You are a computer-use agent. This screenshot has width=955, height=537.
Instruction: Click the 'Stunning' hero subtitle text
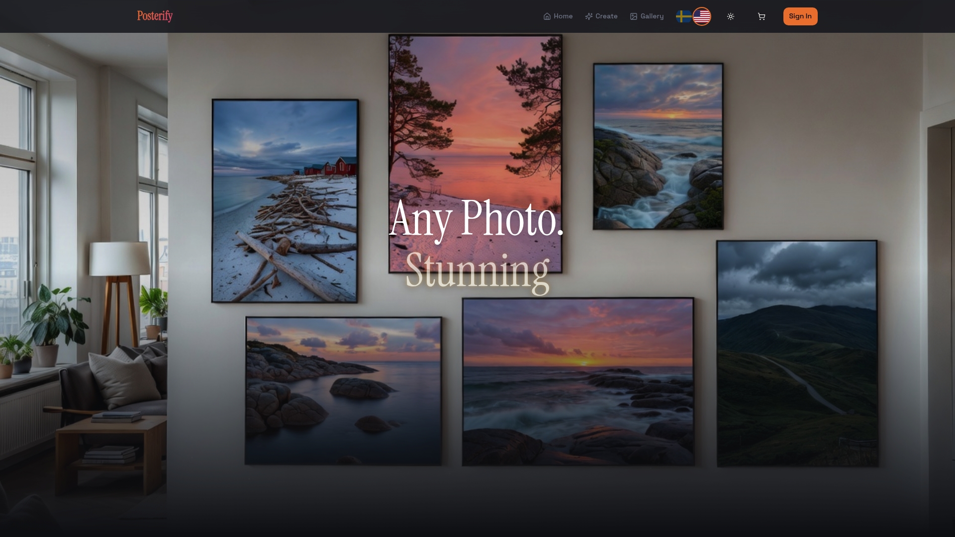coord(477,271)
